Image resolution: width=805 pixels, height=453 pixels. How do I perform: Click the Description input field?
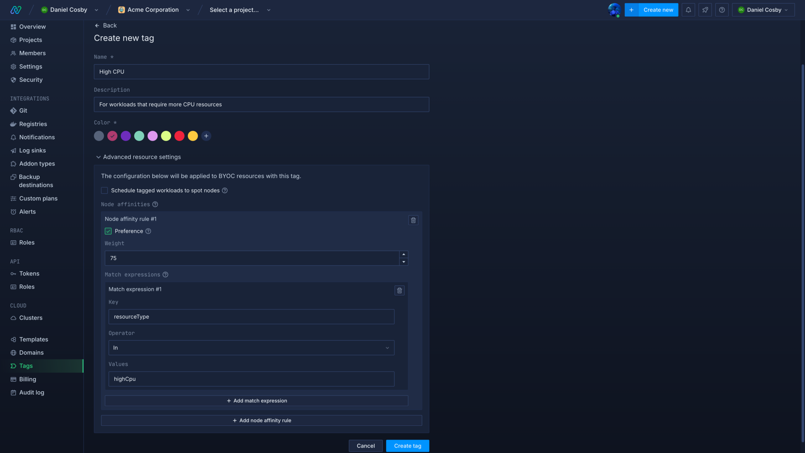pos(262,104)
